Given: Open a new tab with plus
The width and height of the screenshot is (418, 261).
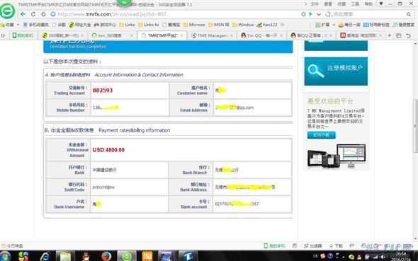Looking at the screenshot, I should tap(389, 35).
